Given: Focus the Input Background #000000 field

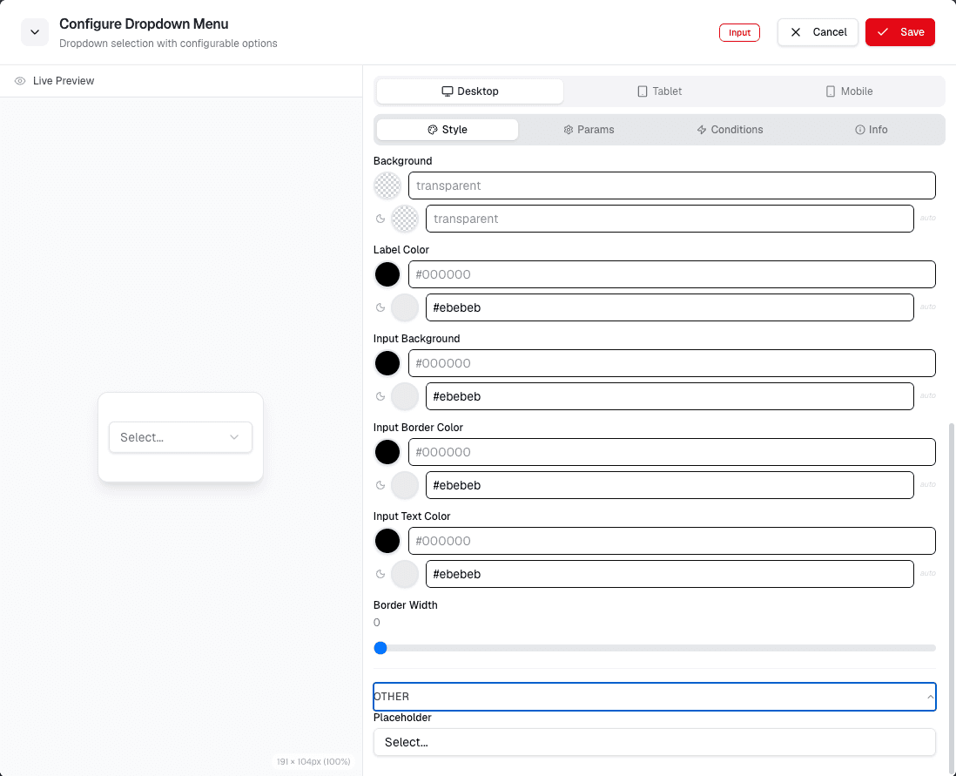Looking at the screenshot, I should [672, 363].
